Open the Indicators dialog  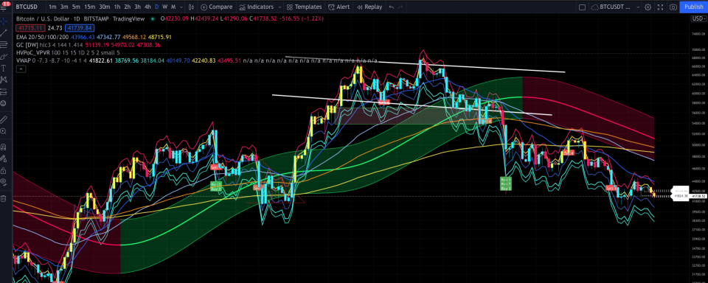[257, 7]
